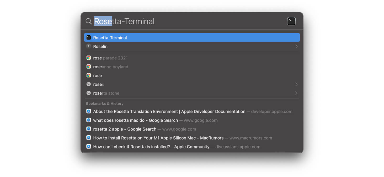Viewport: 384px width, 177px height.
Task: Click the Chrome icon next to roseanne boyland
Action: pos(89,67)
